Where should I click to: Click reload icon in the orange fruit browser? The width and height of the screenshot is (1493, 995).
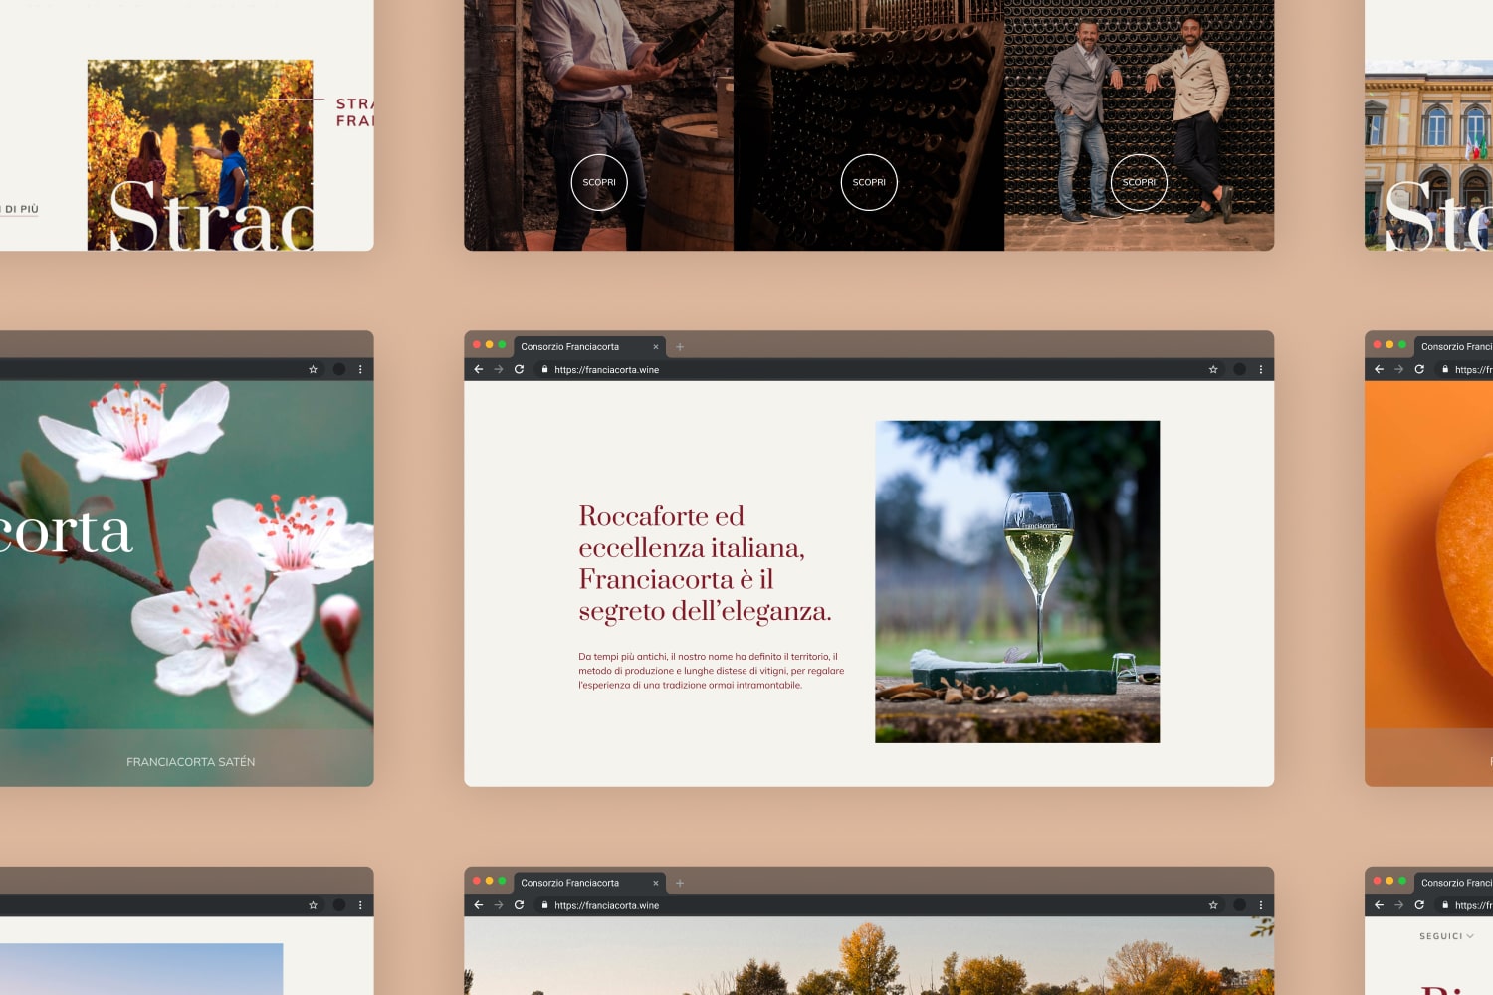coord(1419,369)
